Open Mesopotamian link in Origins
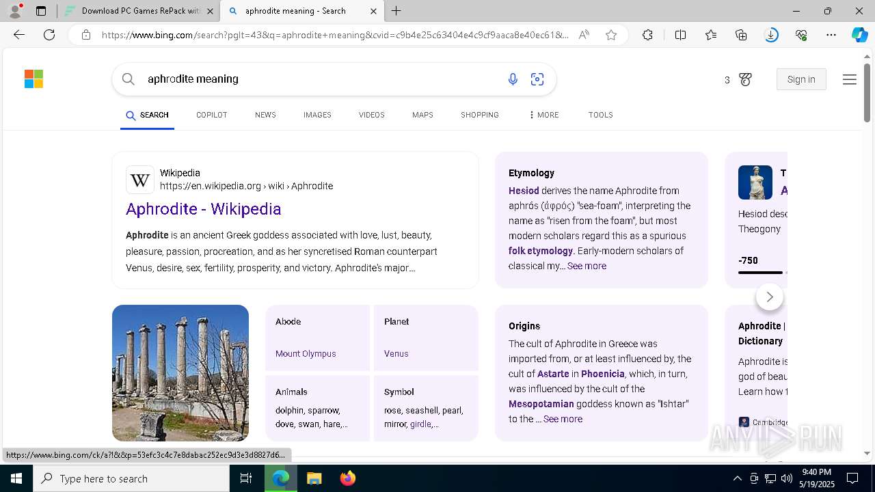The width and height of the screenshot is (875, 492). tap(541, 404)
